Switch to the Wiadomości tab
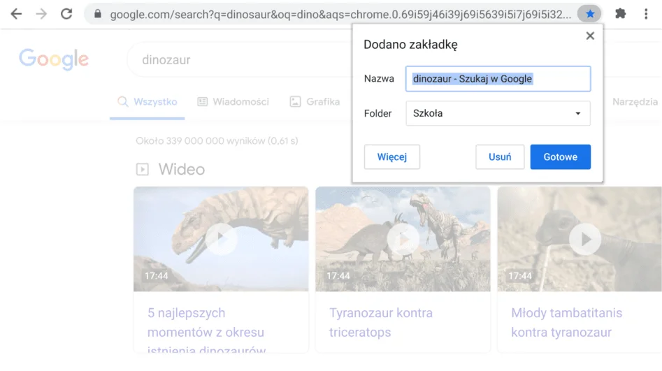This screenshot has width=662, height=371. tap(233, 102)
